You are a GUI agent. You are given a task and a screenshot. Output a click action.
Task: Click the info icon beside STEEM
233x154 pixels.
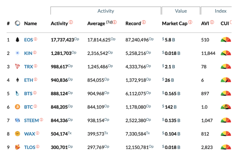(x=41, y=120)
